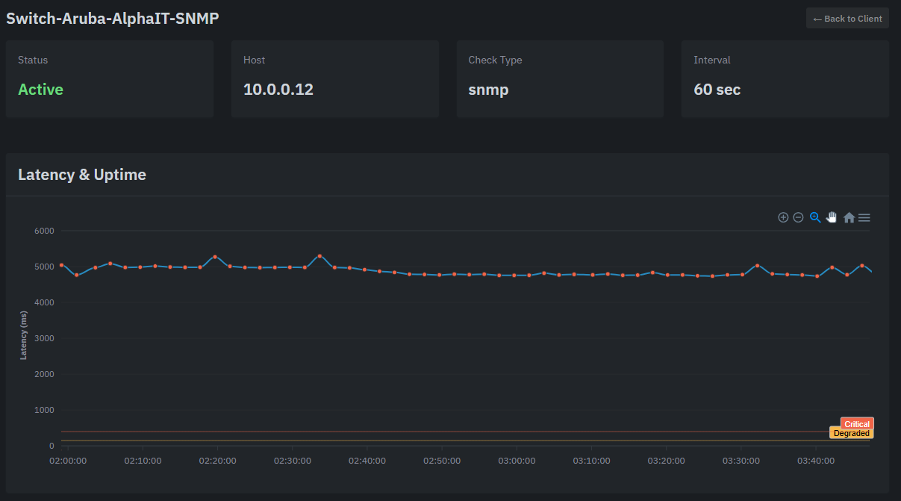Open the chart hamburger options menu
The width and height of the screenshot is (901, 501).
(x=864, y=217)
